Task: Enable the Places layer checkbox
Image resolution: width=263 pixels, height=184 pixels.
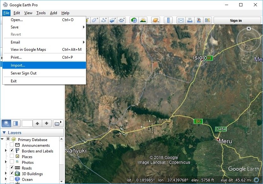Action: coord(12,156)
